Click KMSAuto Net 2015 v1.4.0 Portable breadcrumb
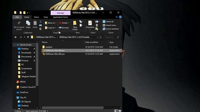Screen dimensions: 200x112 click(74, 37)
